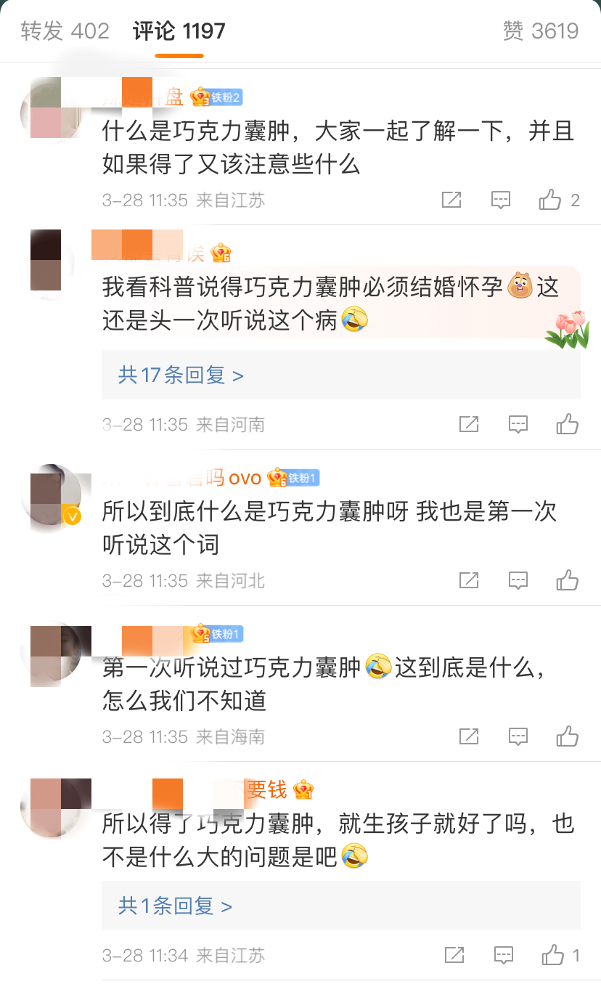This screenshot has height=992, width=601.
Task: Like the comment from Henan
Action: point(568,424)
